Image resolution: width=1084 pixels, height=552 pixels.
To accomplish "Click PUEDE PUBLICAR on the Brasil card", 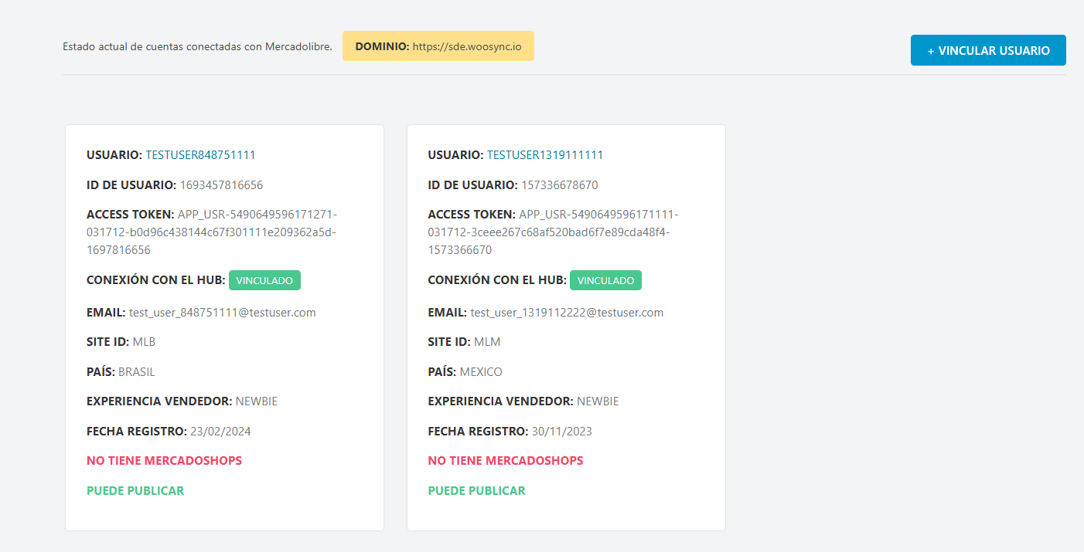I will (135, 491).
